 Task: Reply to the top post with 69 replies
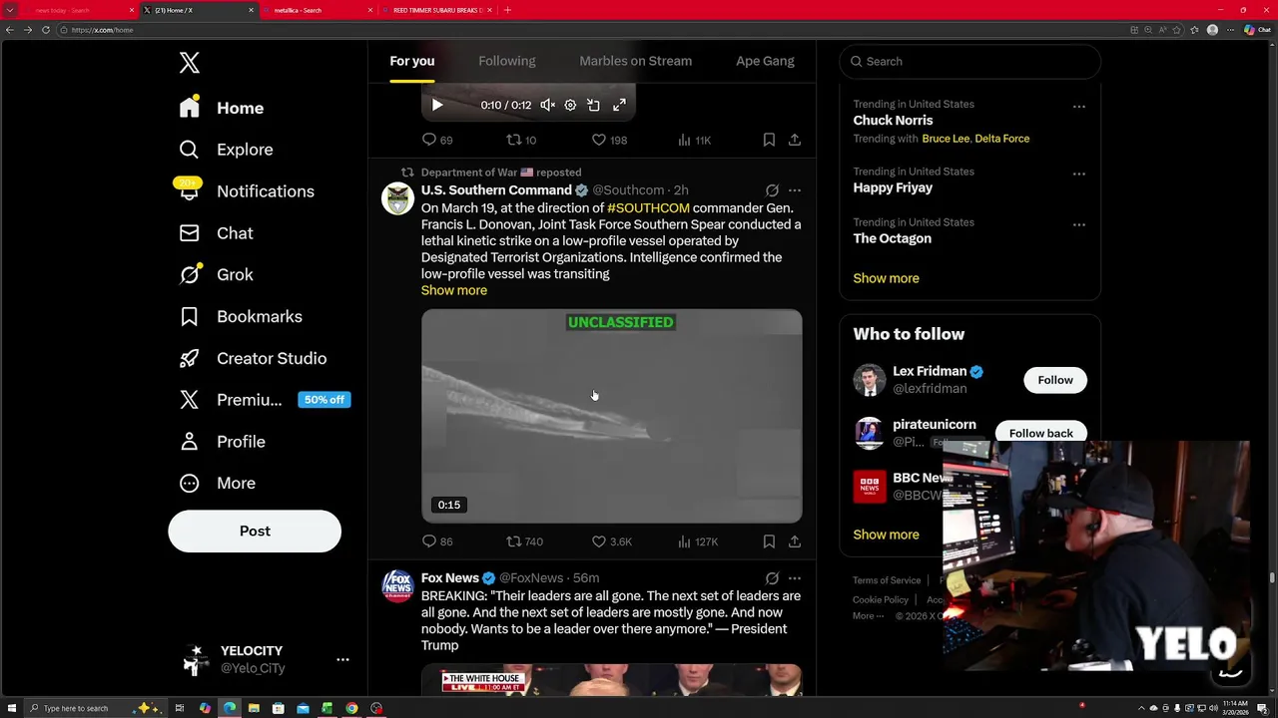coord(437,141)
